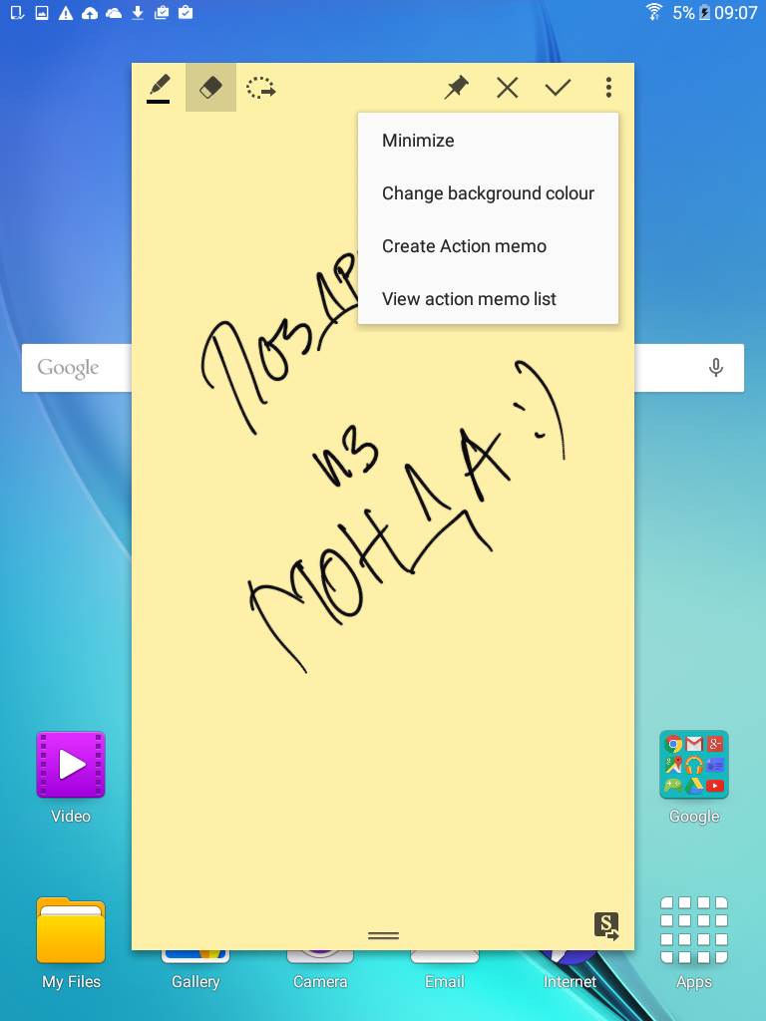
Task: Pin the memo to home screen
Action: 456,88
